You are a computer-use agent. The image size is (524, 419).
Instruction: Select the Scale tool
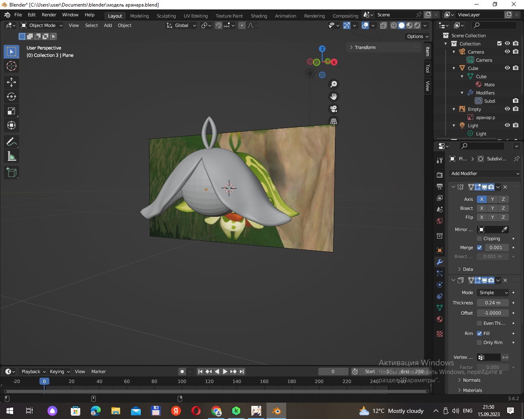[x=11, y=111]
